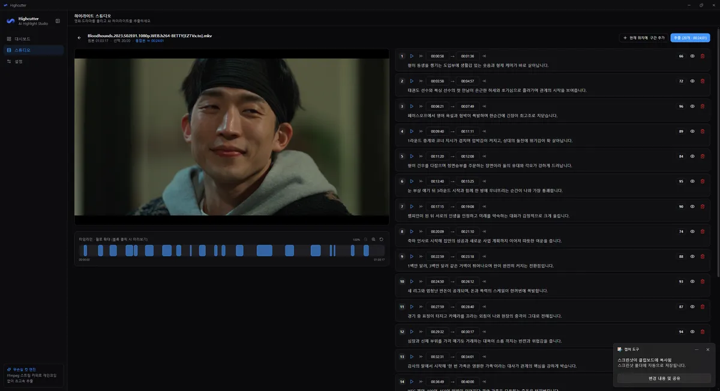Click segment 4 end time 00:11:11
The height and width of the screenshot is (391, 720).
(x=467, y=131)
